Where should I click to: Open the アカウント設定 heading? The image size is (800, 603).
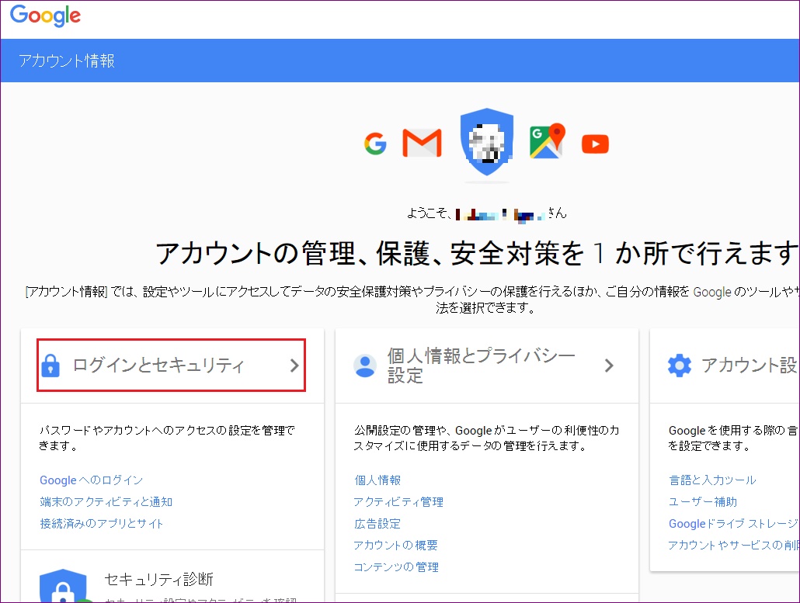[750, 366]
